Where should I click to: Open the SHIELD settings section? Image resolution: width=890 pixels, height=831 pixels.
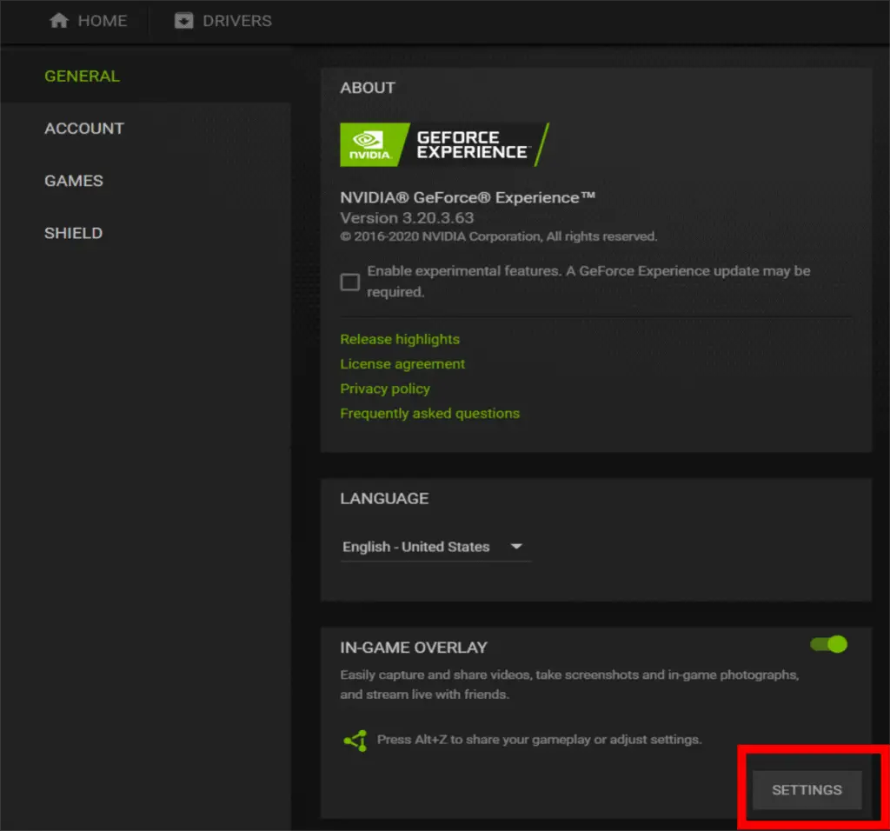(x=74, y=233)
